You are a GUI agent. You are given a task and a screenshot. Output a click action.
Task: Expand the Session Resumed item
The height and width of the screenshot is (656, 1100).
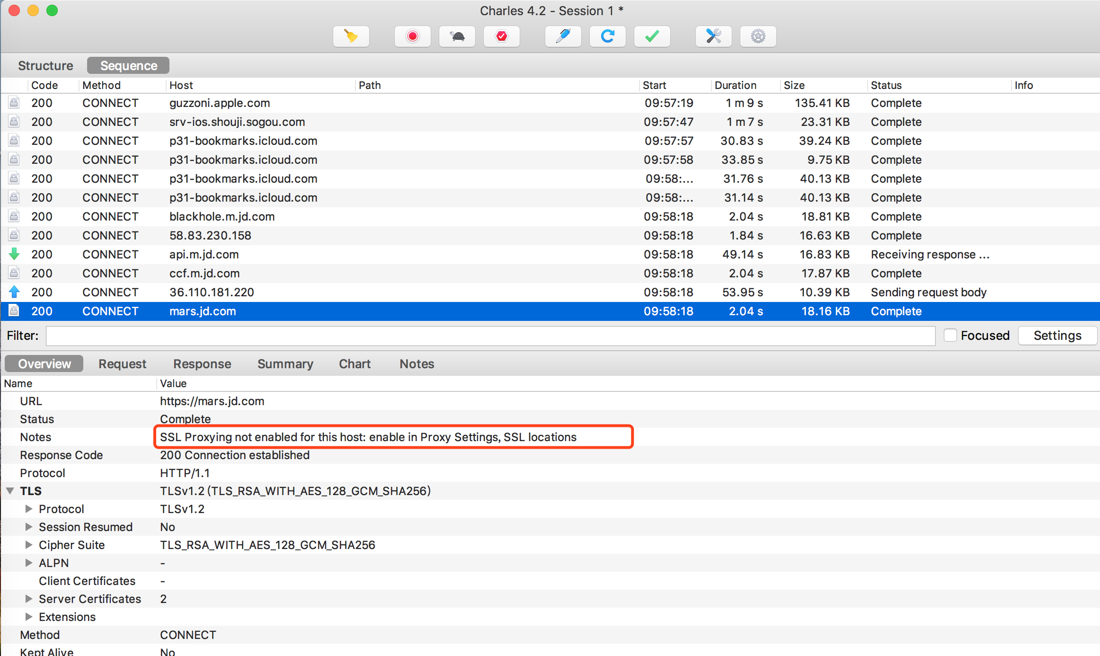coord(29,527)
